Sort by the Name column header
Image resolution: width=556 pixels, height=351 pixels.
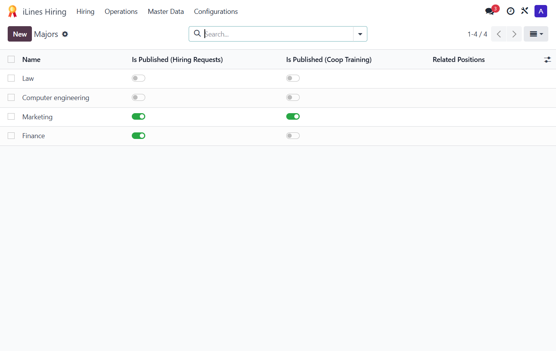click(x=31, y=60)
